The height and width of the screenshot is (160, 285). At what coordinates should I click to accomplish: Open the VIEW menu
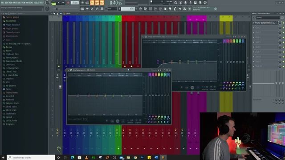point(24,3)
